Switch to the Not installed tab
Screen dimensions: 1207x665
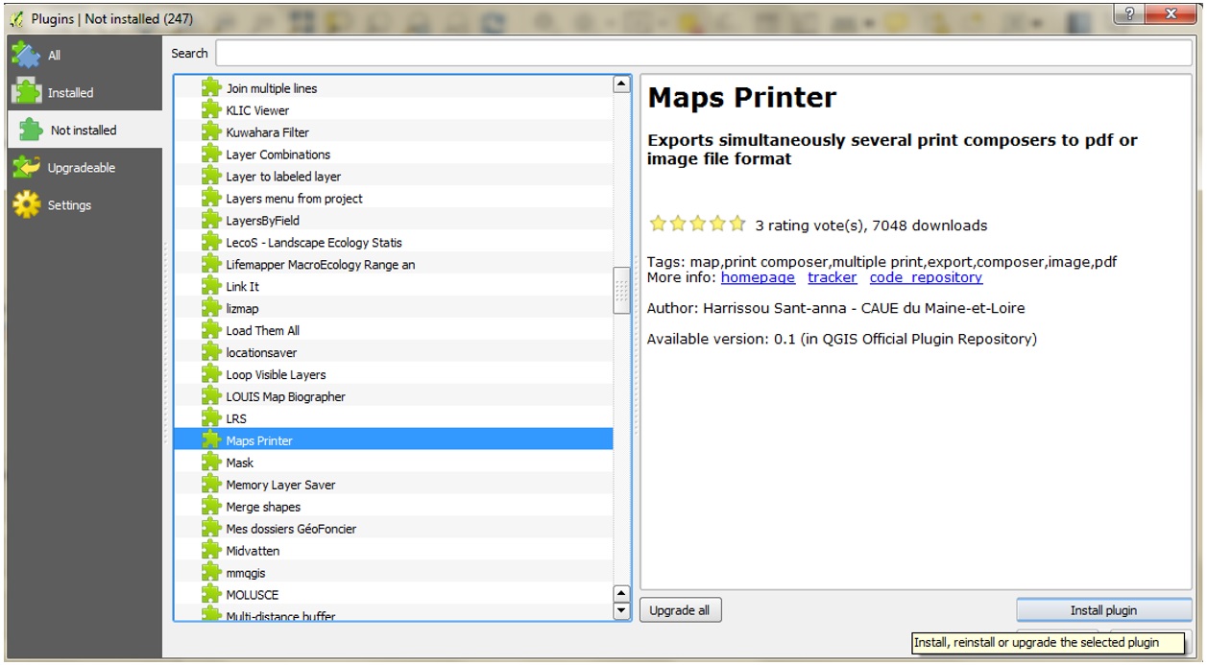pos(83,131)
